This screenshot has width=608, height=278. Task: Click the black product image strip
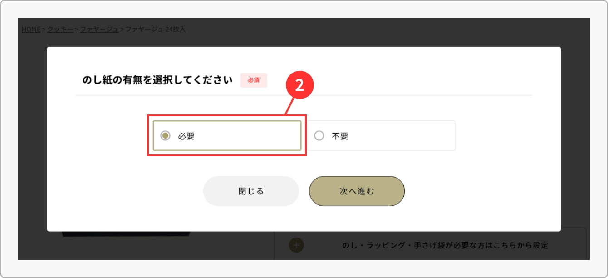tap(126, 234)
